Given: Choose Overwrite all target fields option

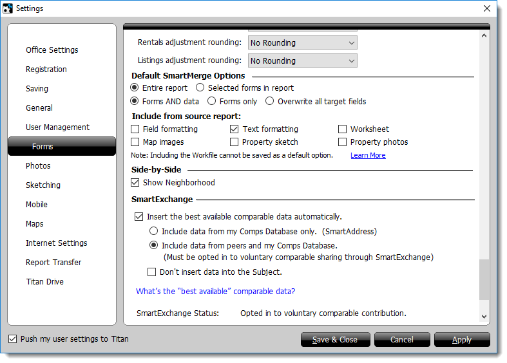Looking at the screenshot, I should (270, 101).
